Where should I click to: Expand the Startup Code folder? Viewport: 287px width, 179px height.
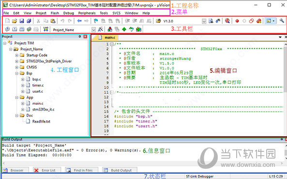tap(16, 55)
